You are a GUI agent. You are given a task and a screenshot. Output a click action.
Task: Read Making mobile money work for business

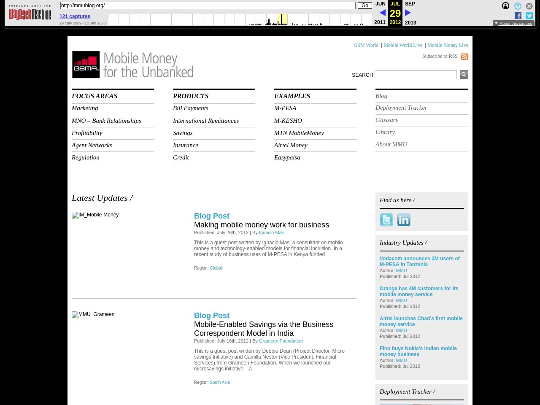click(x=261, y=225)
